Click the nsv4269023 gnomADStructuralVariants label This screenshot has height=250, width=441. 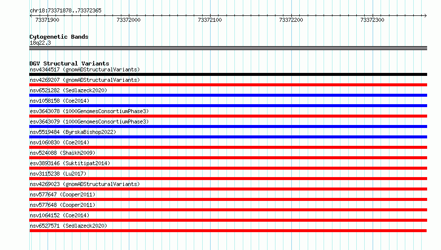[85, 184]
